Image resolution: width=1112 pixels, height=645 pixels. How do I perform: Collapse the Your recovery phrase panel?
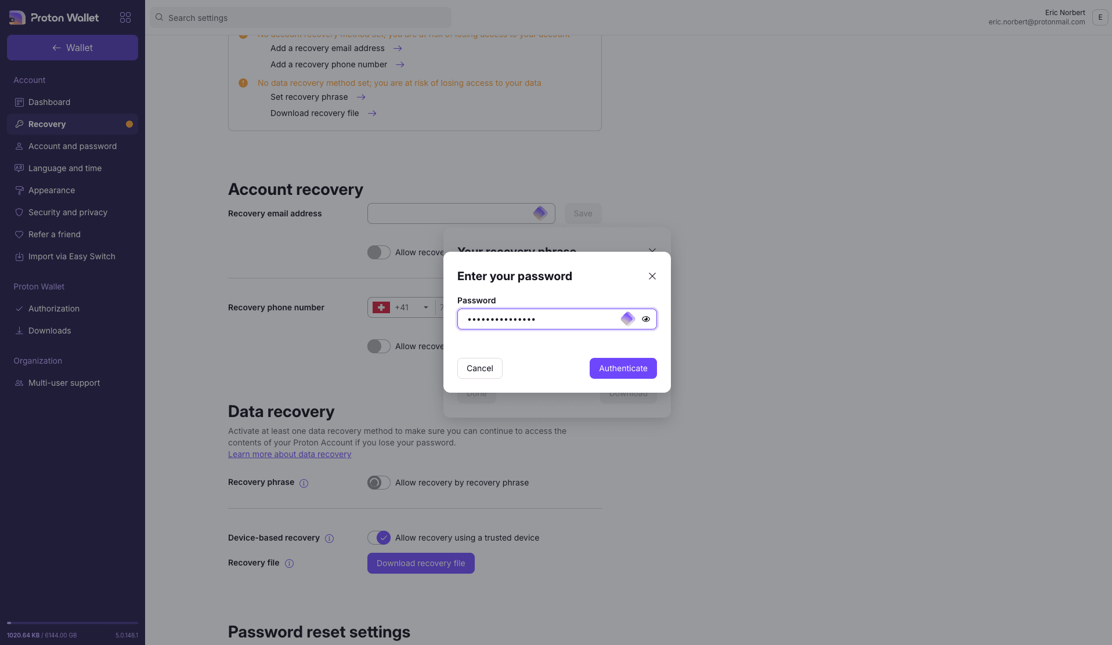pyautogui.click(x=652, y=251)
